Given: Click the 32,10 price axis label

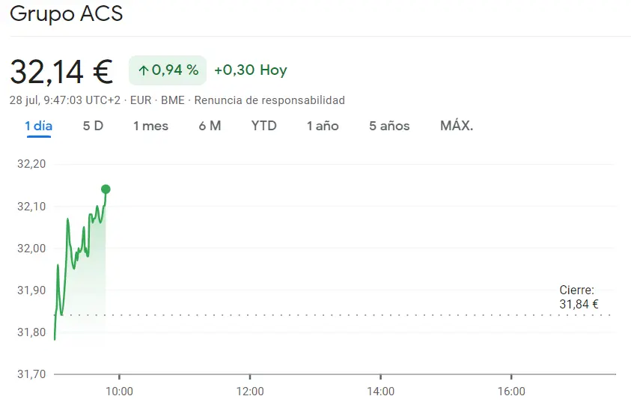Looking at the screenshot, I should point(31,207).
